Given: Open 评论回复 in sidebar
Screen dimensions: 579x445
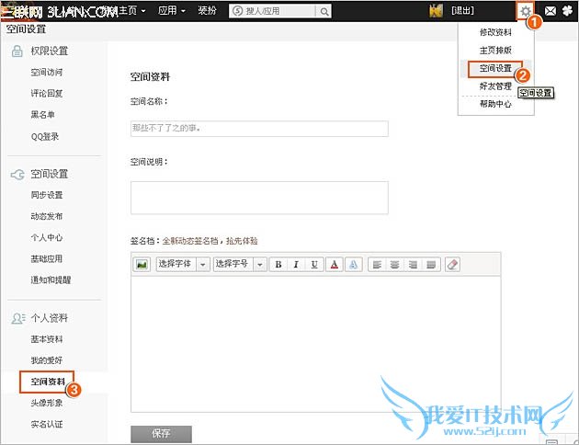Looking at the screenshot, I should pyautogui.click(x=47, y=93).
